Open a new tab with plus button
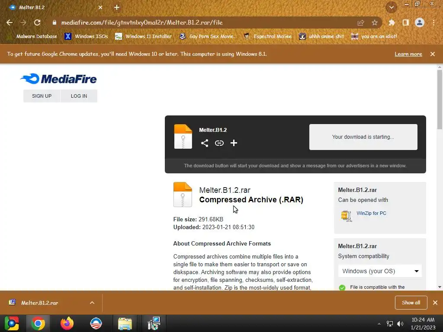443x332 pixels. coord(117,8)
